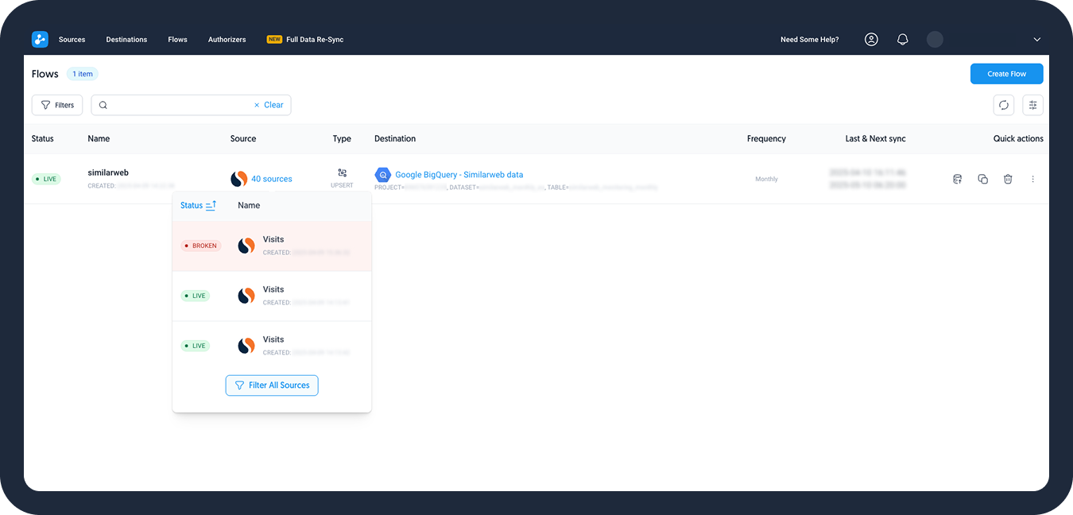Screen dimensions: 1073x515
Task: Clear the search field
Action: coord(269,105)
